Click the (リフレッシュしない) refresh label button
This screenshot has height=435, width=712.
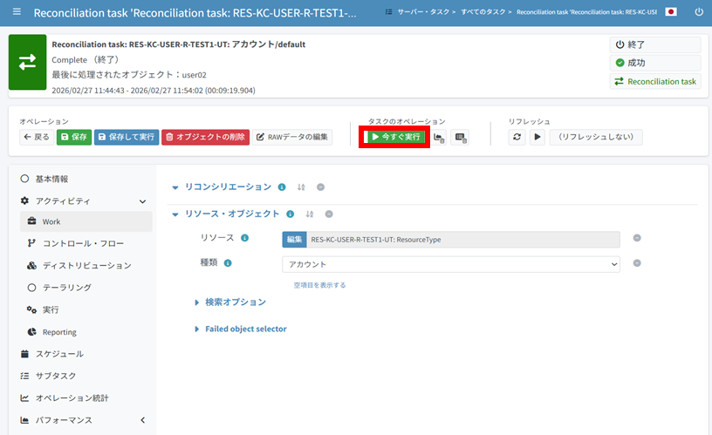pyautogui.click(x=596, y=137)
